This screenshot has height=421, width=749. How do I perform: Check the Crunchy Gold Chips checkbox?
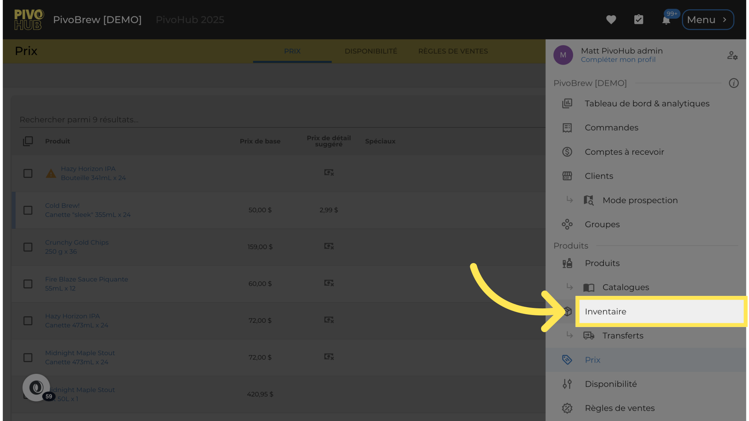click(28, 247)
